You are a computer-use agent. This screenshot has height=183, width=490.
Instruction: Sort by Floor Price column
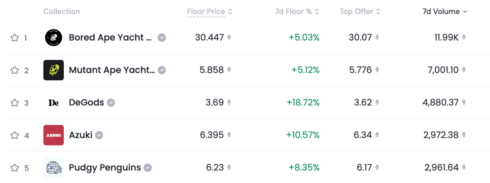[209, 12]
